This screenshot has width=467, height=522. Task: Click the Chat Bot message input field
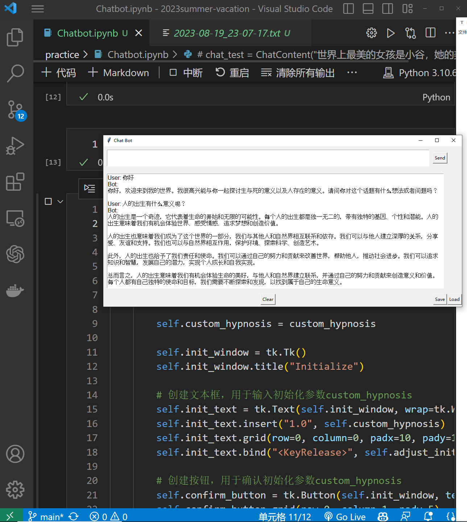268,158
